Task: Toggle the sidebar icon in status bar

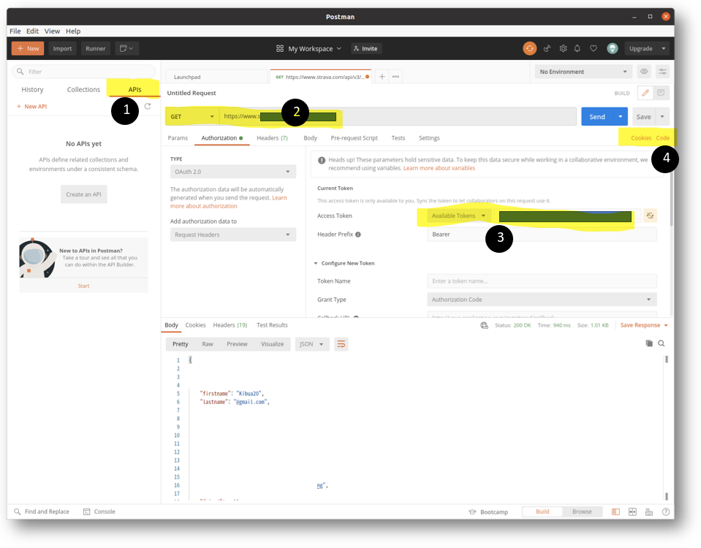Action: tap(615, 511)
